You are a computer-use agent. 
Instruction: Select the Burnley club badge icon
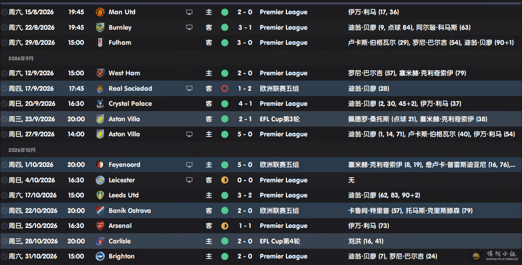click(x=100, y=27)
